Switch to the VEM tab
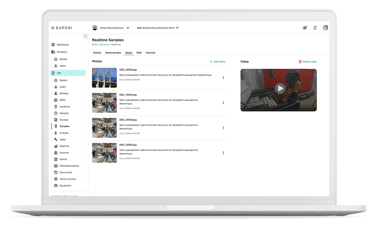 [139, 53]
